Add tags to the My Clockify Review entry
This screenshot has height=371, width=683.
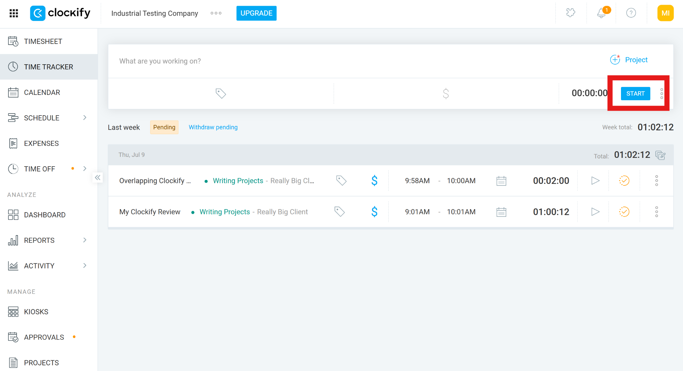click(339, 211)
